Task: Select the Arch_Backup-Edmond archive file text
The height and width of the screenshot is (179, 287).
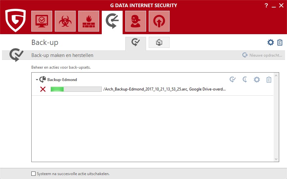Action: pyautogui.click(x=165, y=89)
